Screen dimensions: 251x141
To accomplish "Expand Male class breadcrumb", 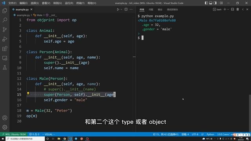I will point(38,15).
